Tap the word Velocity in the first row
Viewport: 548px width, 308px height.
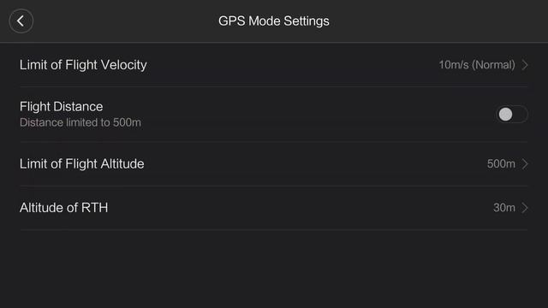(123, 65)
